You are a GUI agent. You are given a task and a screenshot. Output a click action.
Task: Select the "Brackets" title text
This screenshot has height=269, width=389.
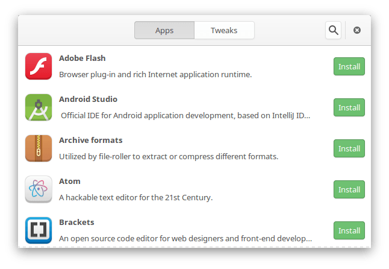point(76,222)
